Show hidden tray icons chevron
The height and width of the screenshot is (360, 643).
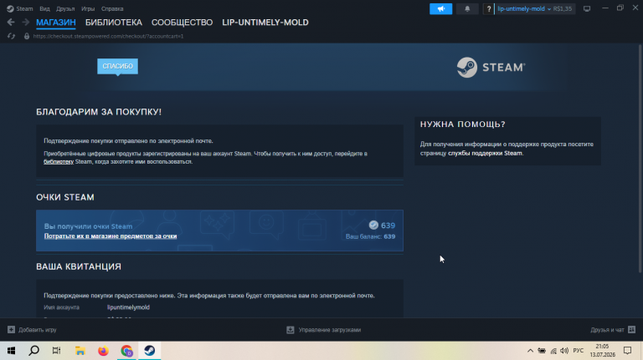[530, 351]
